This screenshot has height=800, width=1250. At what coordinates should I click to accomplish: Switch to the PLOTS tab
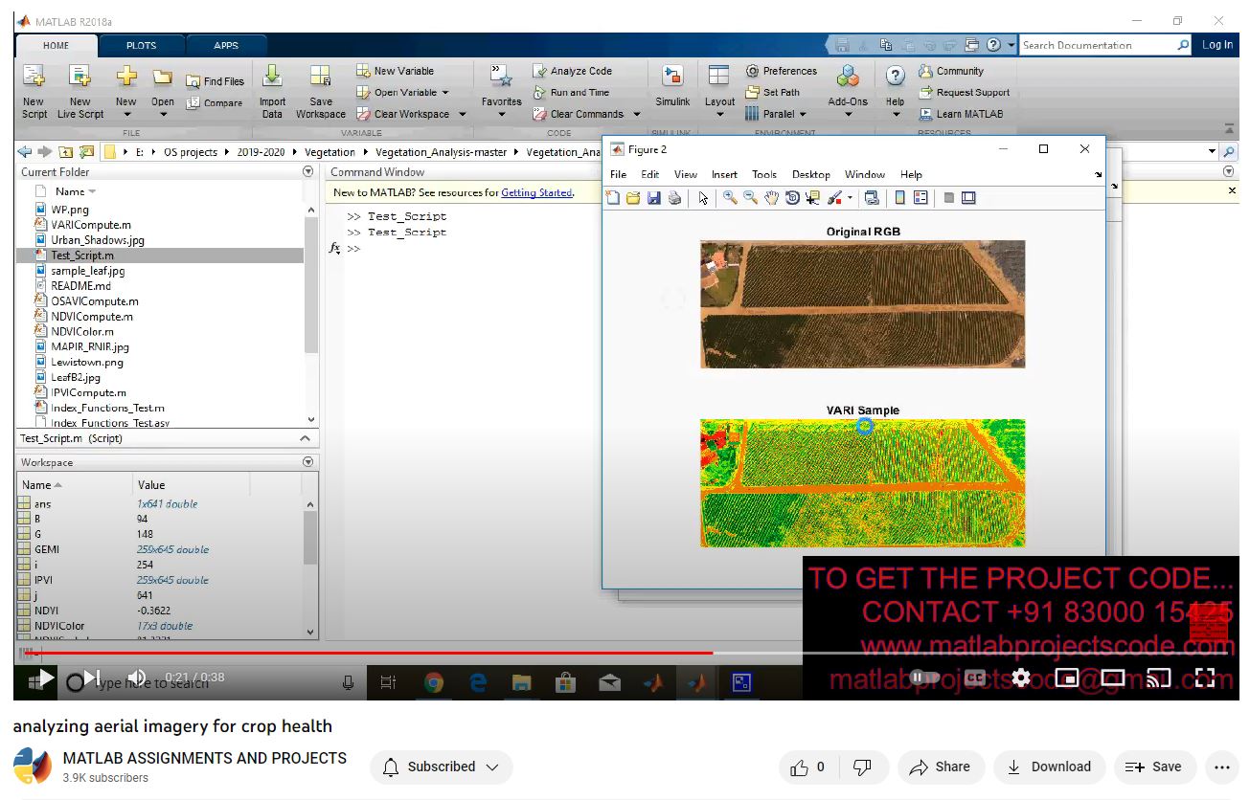click(141, 45)
